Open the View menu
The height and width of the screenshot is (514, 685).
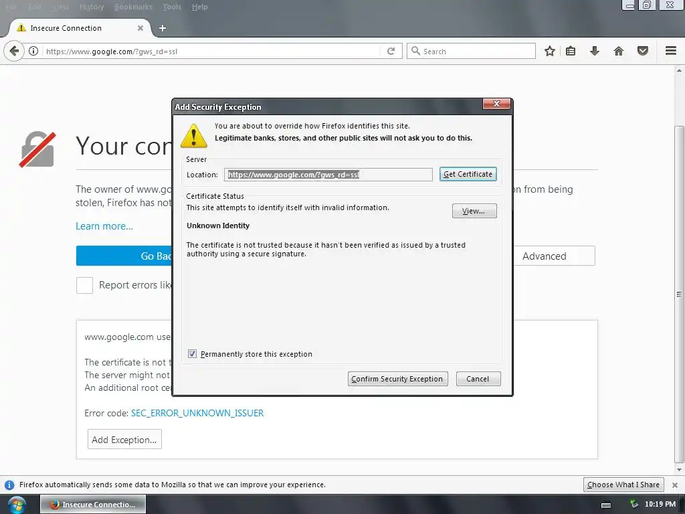pos(61,7)
